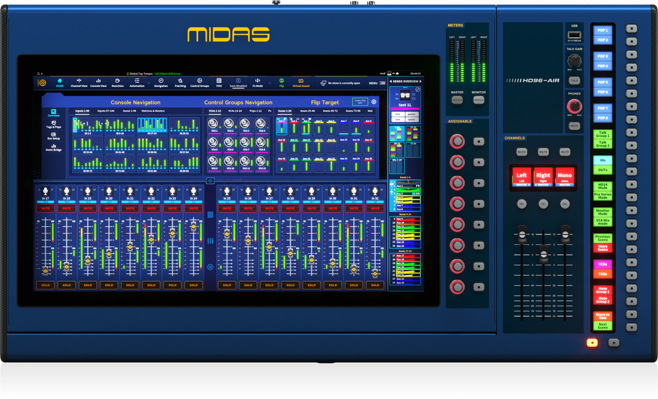
Task: Click the test 1L scene display
Action: point(404,105)
